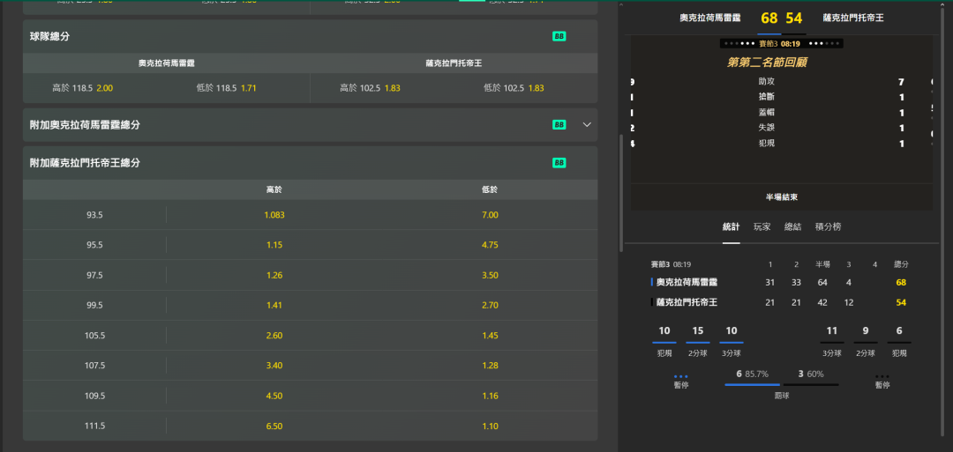The height and width of the screenshot is (452, 953).
Task: Click the 93.5 line value
Action: point(94,215)
